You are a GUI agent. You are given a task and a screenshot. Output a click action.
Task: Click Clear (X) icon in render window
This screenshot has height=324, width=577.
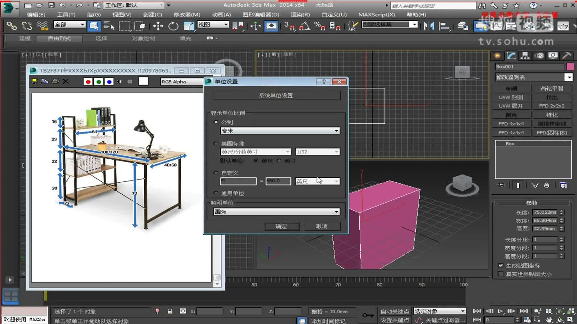[x=66, y=81]
